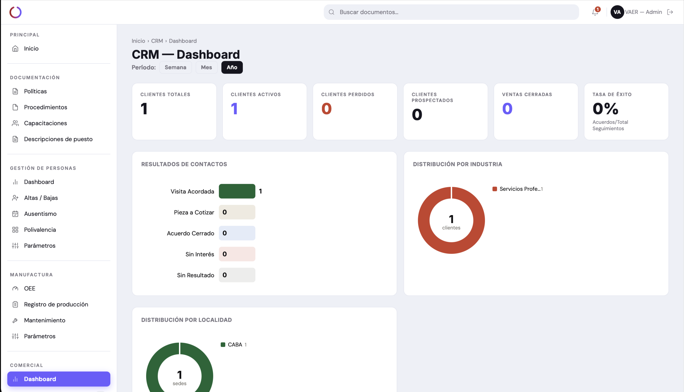Click the 'Acuerdos/Total Seguimientos' caption
The image size is (684, 392).
coord(610,125)
